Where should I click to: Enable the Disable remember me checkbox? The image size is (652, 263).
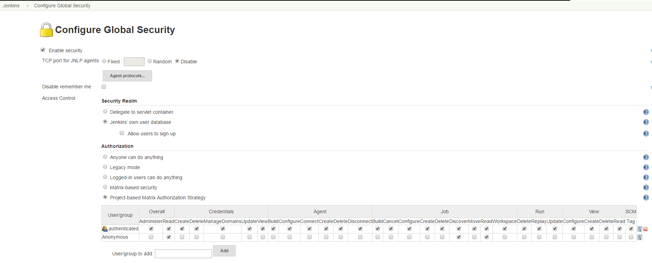point(104,87)
